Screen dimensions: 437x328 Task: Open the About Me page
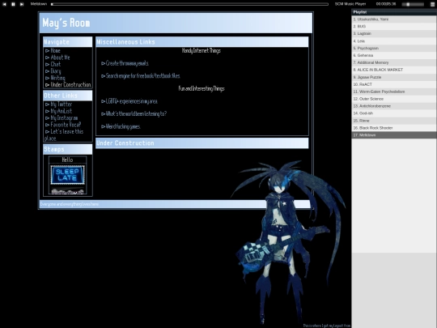[x=60, y=58]
